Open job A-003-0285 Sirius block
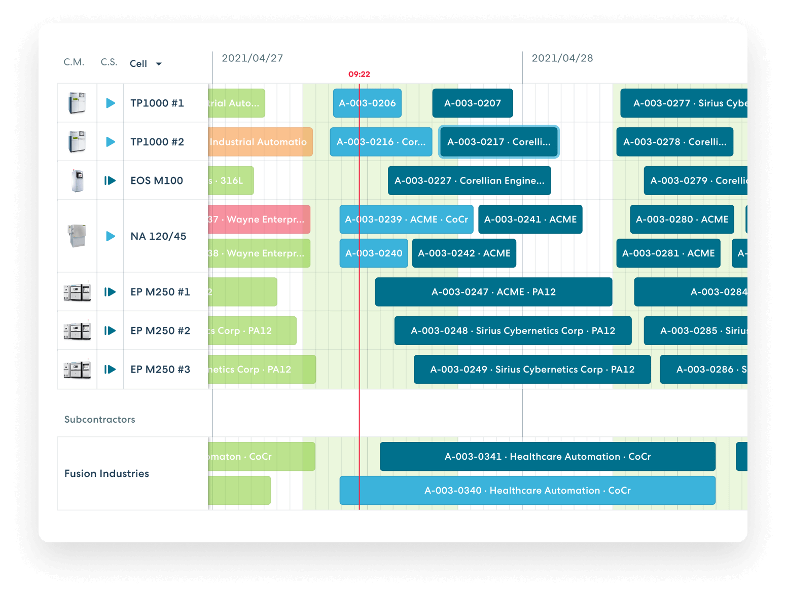786x592 pixels. [x=696, y=330]
